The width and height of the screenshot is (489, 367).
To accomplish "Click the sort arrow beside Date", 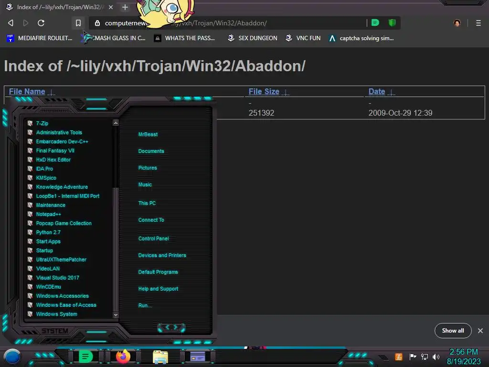I will click(x=392, y=92).
